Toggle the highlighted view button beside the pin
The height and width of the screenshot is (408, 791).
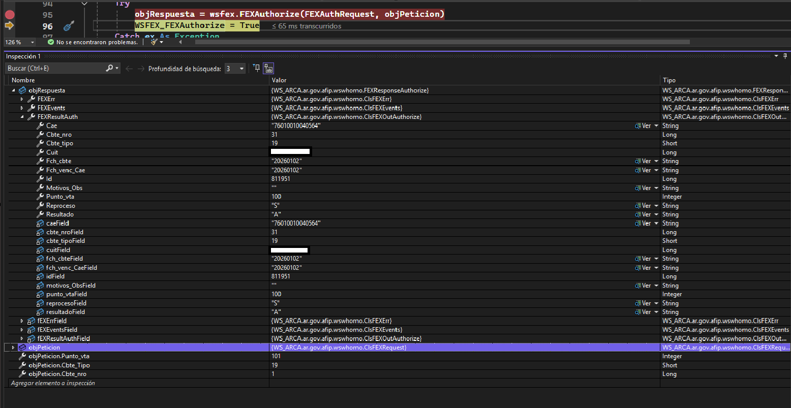[268, 68]
